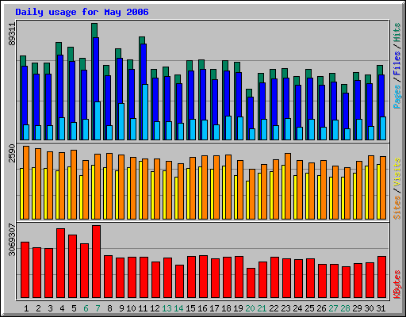
Task: Click the tallest red KBytes bar for day 7
Action: (x=96, y=262)
